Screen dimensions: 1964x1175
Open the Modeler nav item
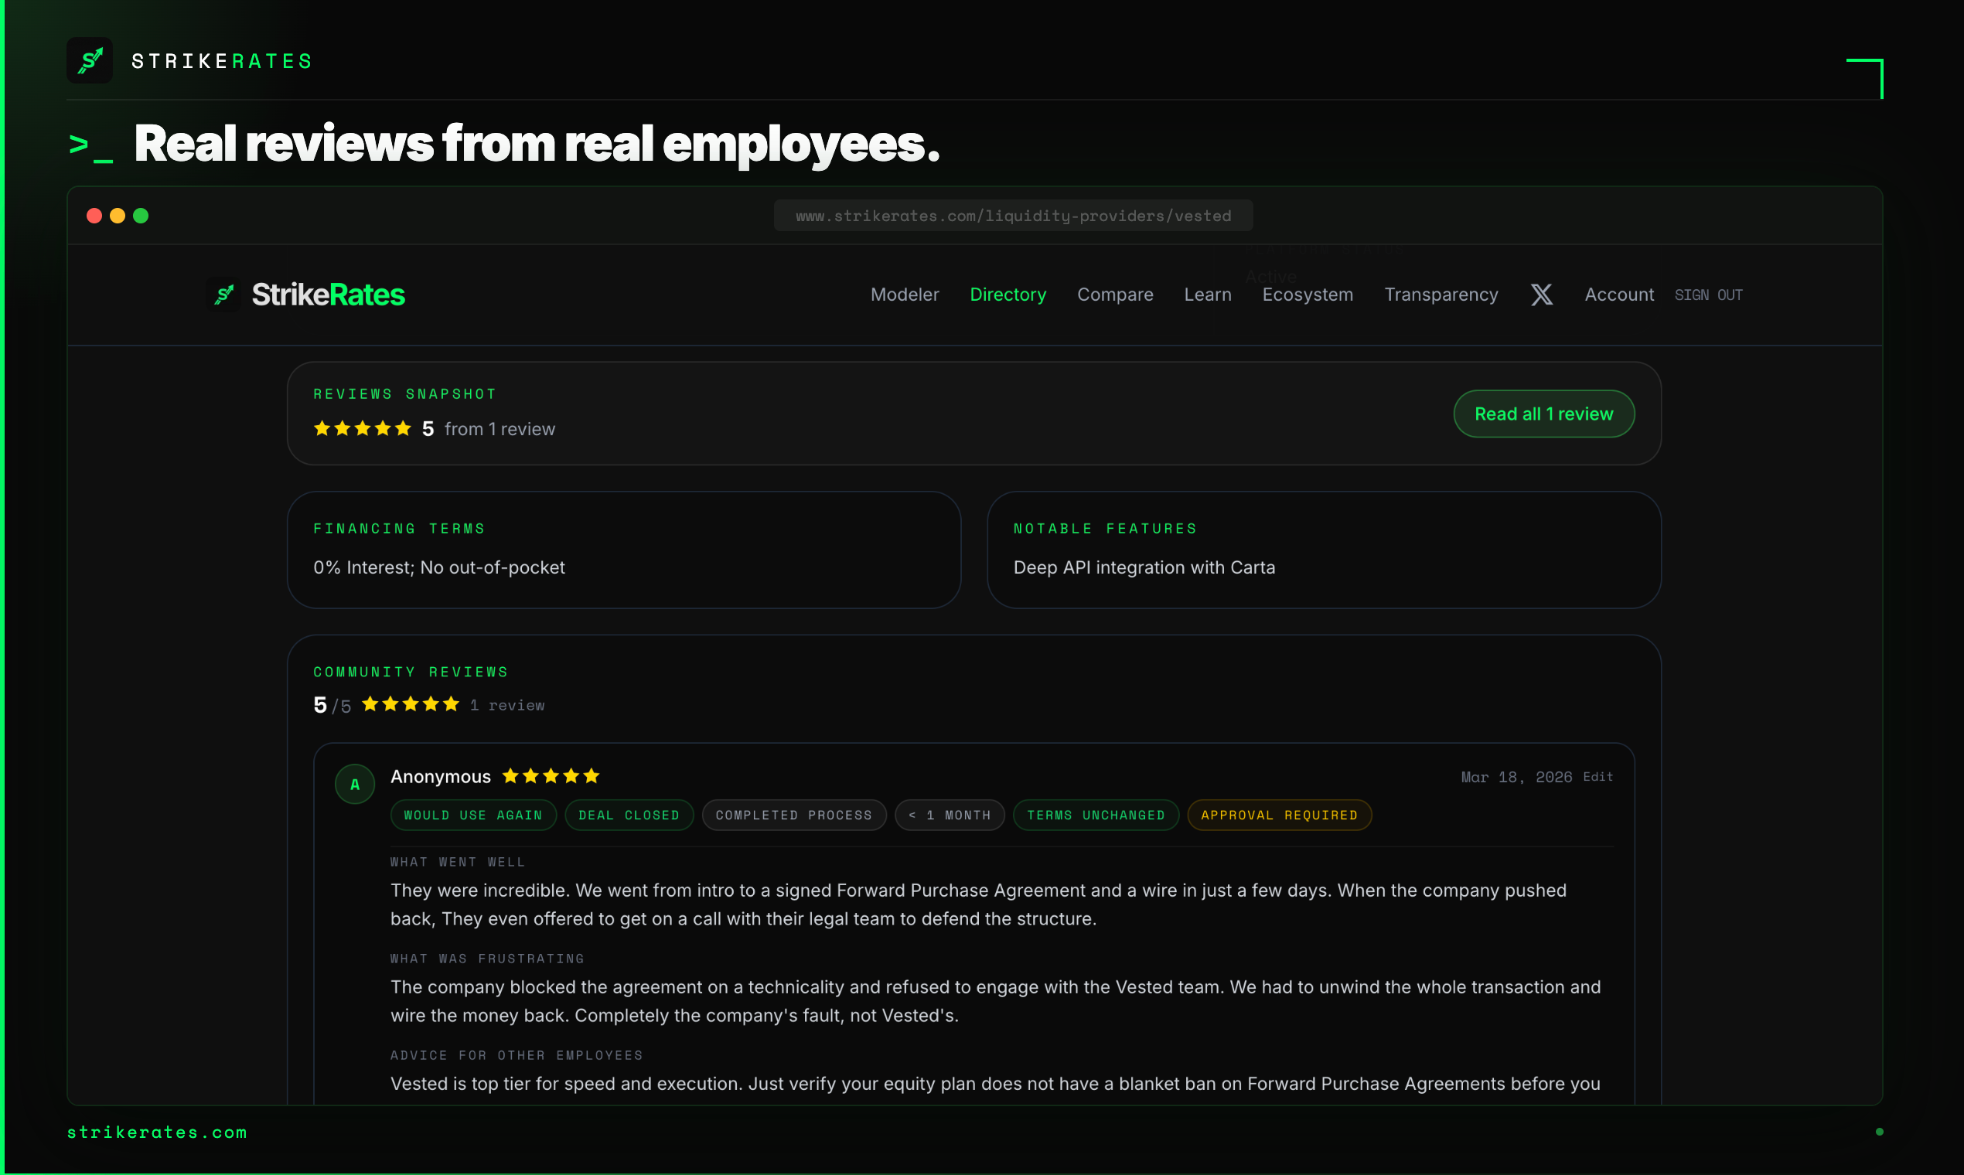coord(905,295)
